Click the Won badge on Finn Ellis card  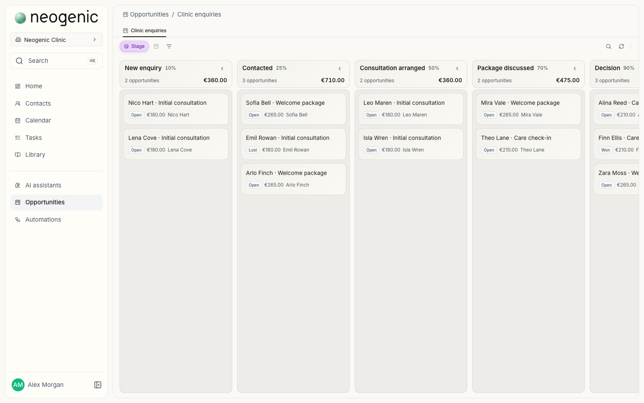click(606, 150)
